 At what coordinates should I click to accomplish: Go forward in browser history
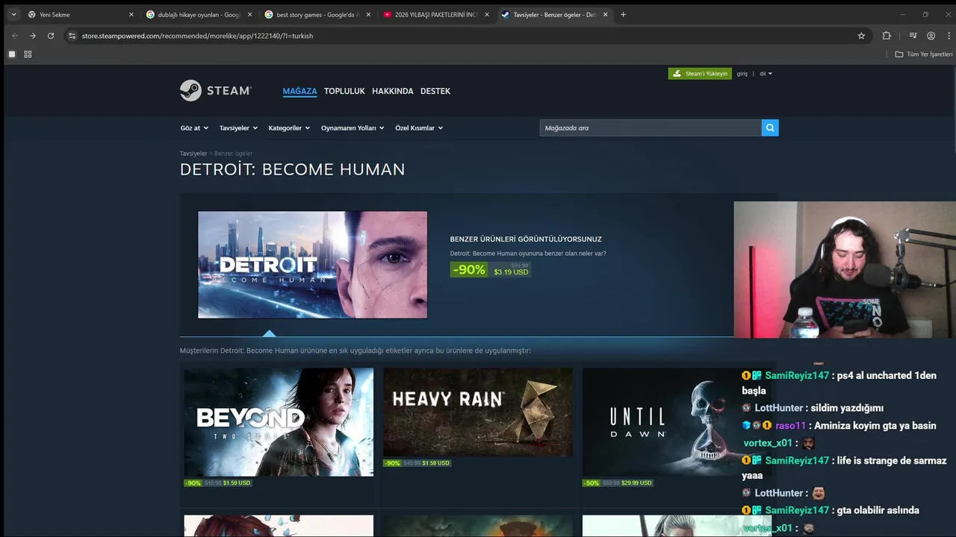coord(32,36)
